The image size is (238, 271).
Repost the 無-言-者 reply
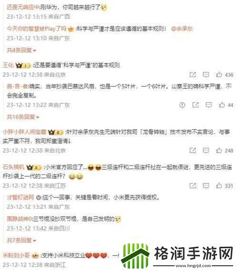pyautogui.click(x=196, y=105)
